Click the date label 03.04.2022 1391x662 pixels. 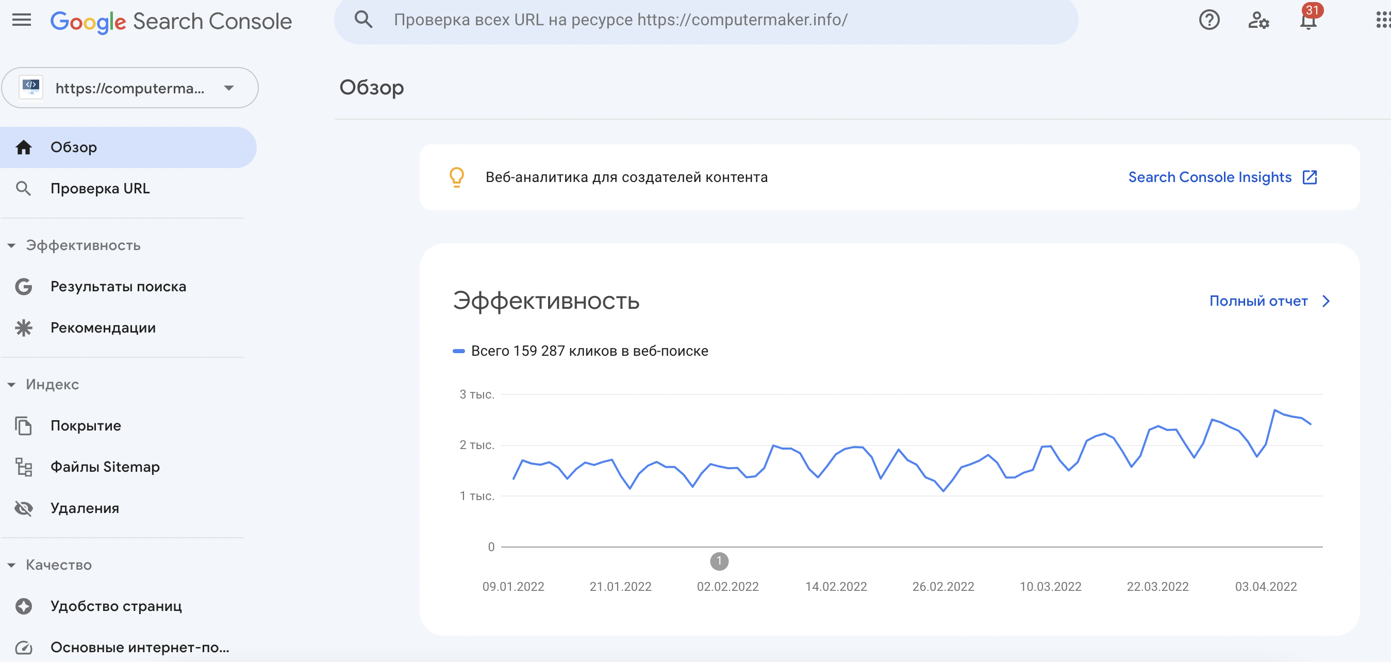[1265, 586]
